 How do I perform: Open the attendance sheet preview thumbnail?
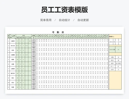point(64,60)
